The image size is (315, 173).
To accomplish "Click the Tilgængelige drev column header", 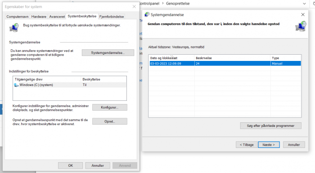I will [x=47, y=79].
